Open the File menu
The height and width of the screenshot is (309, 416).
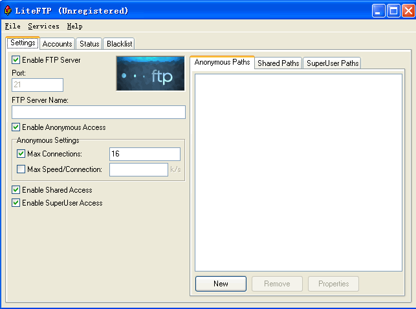pos(12,26)
